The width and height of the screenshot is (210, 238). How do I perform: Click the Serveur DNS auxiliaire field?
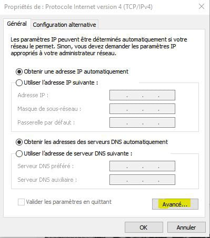coord(142,180)
